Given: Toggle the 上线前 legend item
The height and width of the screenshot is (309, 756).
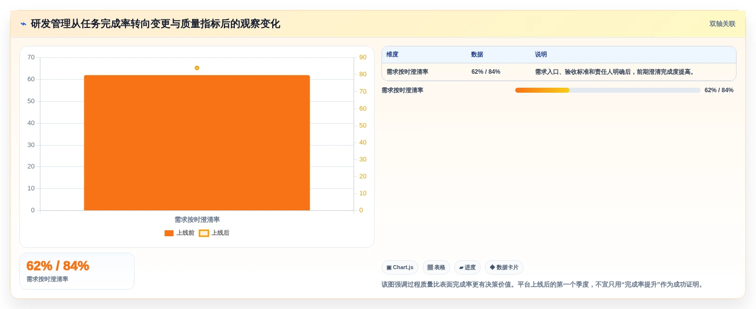Looking at the screenshot, I should (180, 233).
